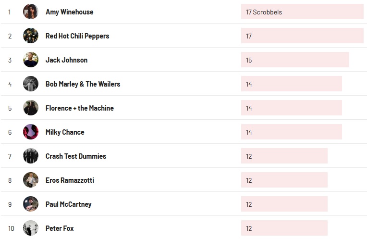Image resolution: width=367 pixels, height=239 pixels.
Task: Click the Eros Ramazzotti name link
Action: point(70,180)
